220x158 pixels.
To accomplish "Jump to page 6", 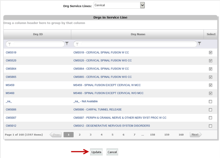I will 123,135.
